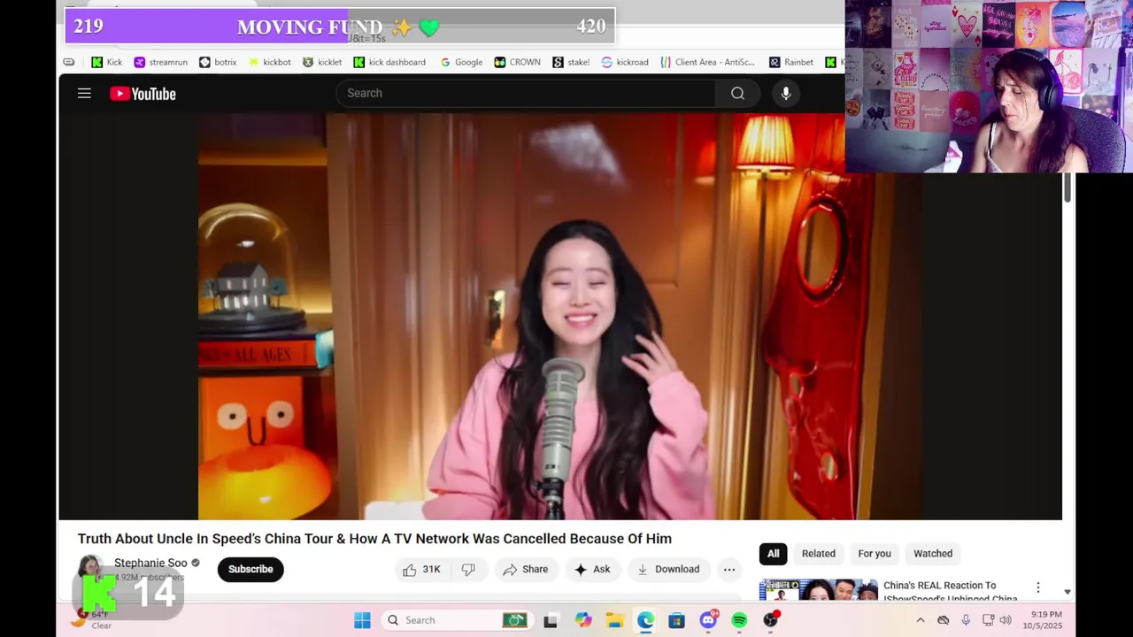Image resolution: width=1133 pixels, height=637 pixels.
Task: Expand hidden system tray icons chevron
Action: click(920, 620)
